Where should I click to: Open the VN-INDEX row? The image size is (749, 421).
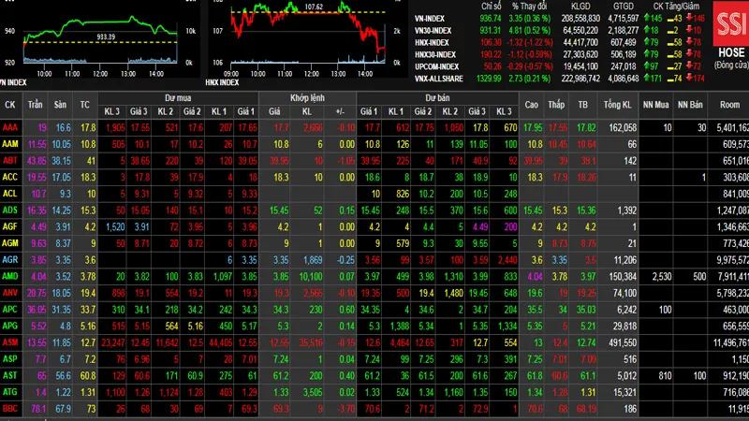coord(560,19)
